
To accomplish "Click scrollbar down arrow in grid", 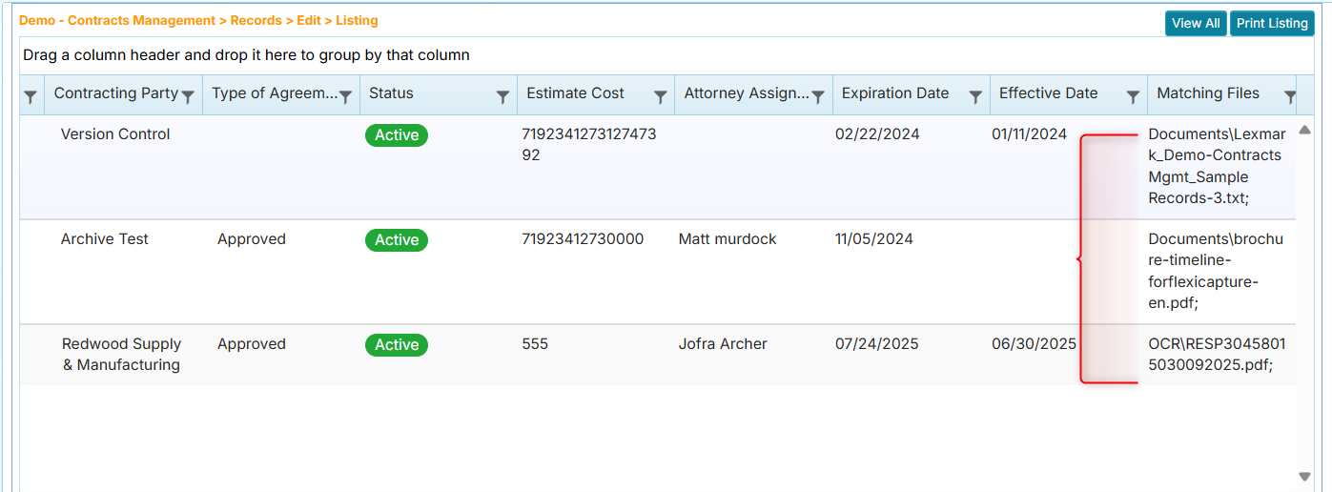I will 1304,477.
